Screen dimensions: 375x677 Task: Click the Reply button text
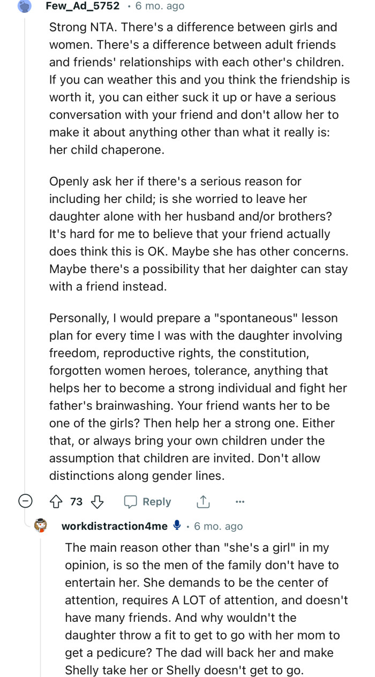[156, 502]
